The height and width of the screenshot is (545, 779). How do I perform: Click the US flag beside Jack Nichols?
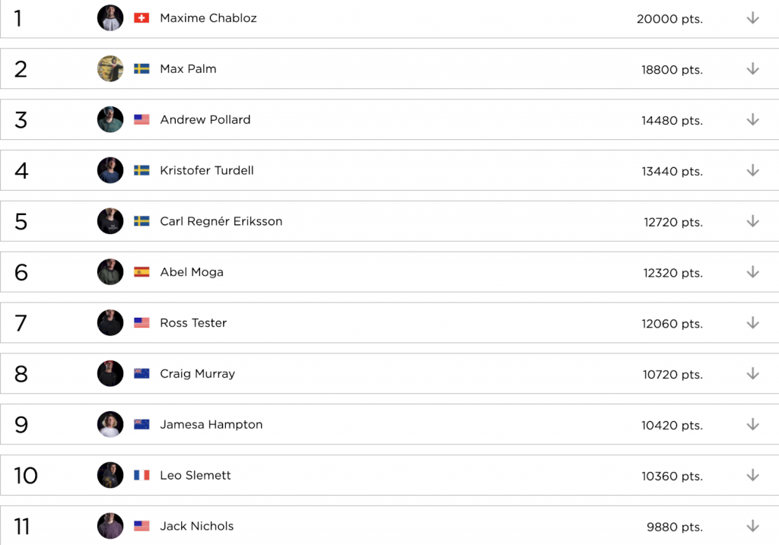coord(141,526)
